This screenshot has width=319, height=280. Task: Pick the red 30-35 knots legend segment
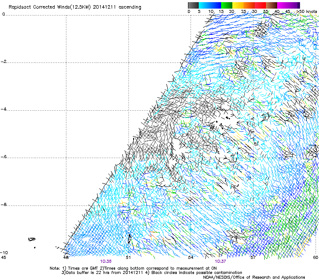pyautogui.click(x=260, y=5)
